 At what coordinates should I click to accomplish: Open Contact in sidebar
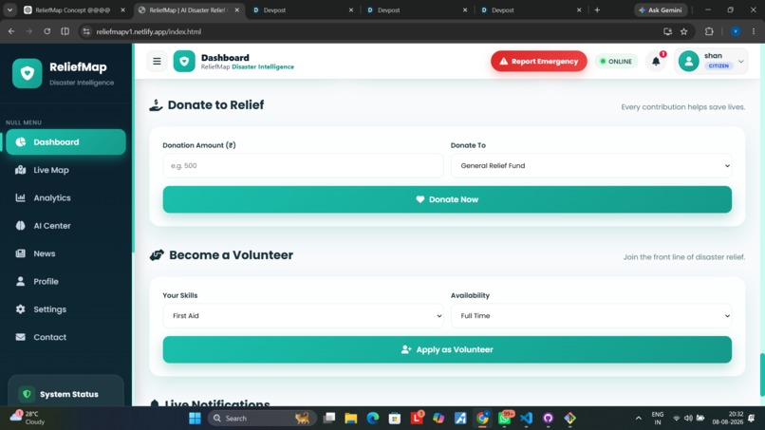point(65,337)
